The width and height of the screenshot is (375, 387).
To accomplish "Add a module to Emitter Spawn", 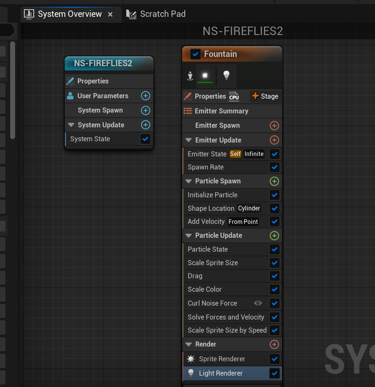I will pos(274,126).
